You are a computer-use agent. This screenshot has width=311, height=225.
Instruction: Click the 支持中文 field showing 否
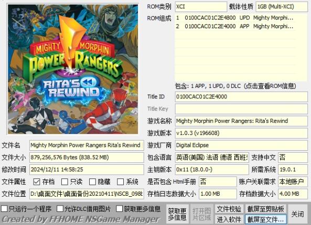click(x=293, y=157)
